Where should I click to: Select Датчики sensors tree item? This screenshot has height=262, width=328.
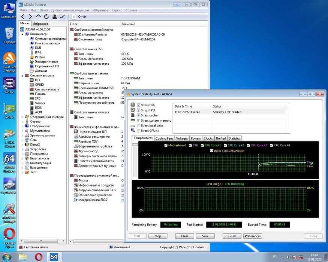tap(38, 71)
